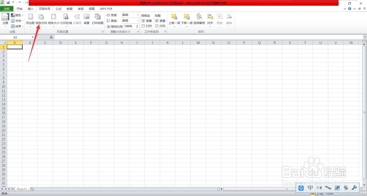Select the Sheet1 tab
The width and height of the screenshot is (367, 196).
pos(22,189)
